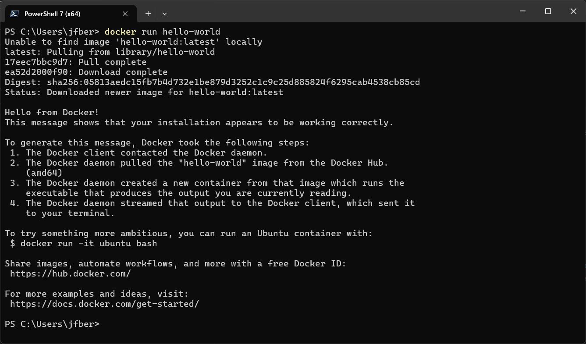586x344 pixels.
Task: Maximize the Windows Terminal window
Action: pyautogui.click(x=548, y=11)
